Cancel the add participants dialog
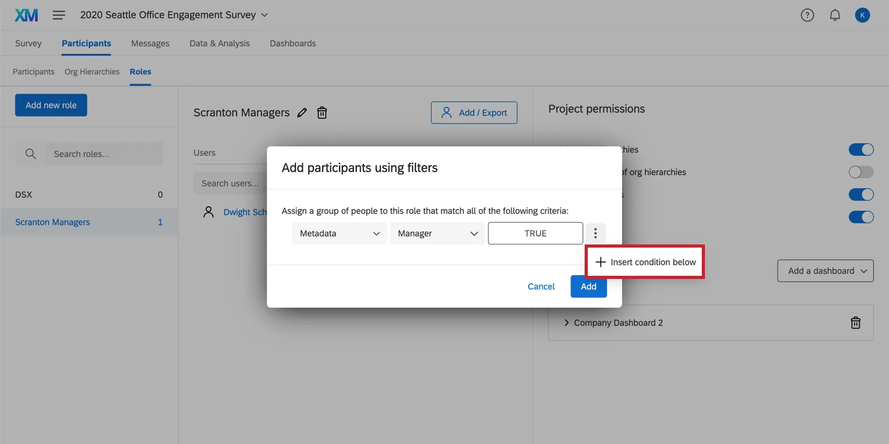The width and height of the screenshot is (889, 444). tap(541, 286)
